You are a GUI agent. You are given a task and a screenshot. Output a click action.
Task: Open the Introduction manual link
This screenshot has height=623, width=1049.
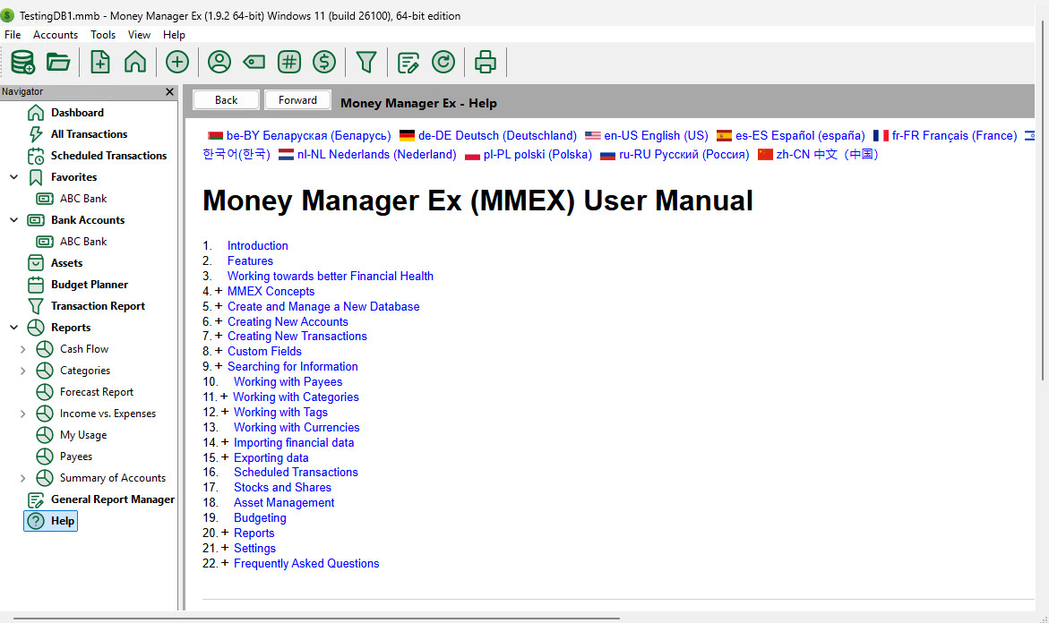258,245
